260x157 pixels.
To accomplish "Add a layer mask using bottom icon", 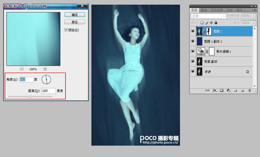I will 222,91.
